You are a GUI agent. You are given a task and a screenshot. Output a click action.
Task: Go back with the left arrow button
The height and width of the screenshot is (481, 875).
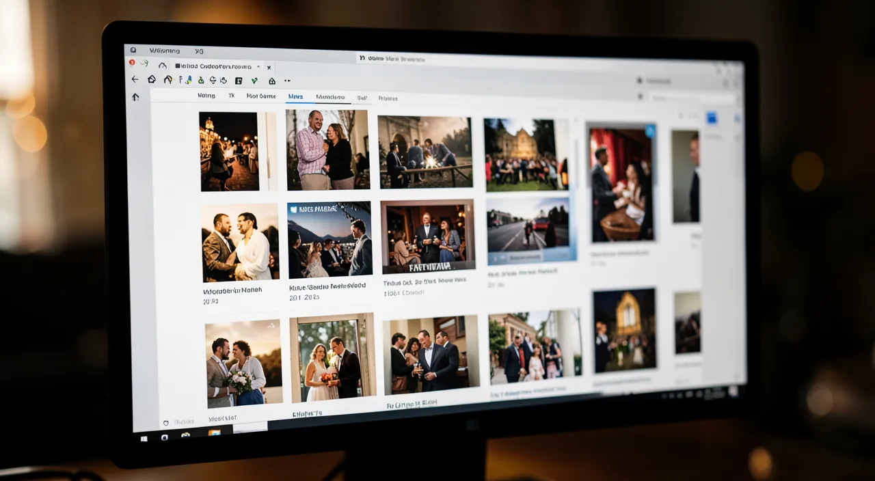(135, 79)
